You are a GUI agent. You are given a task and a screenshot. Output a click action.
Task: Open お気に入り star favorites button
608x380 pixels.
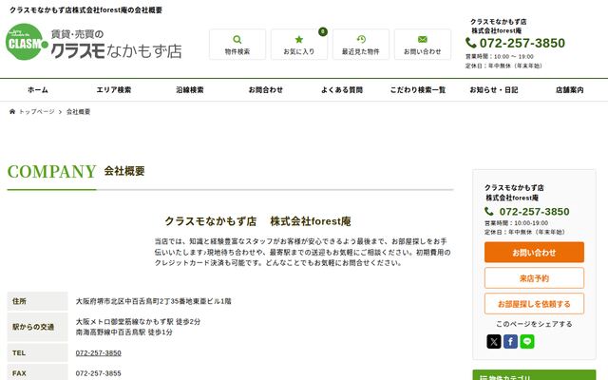(x=299, y=45)
